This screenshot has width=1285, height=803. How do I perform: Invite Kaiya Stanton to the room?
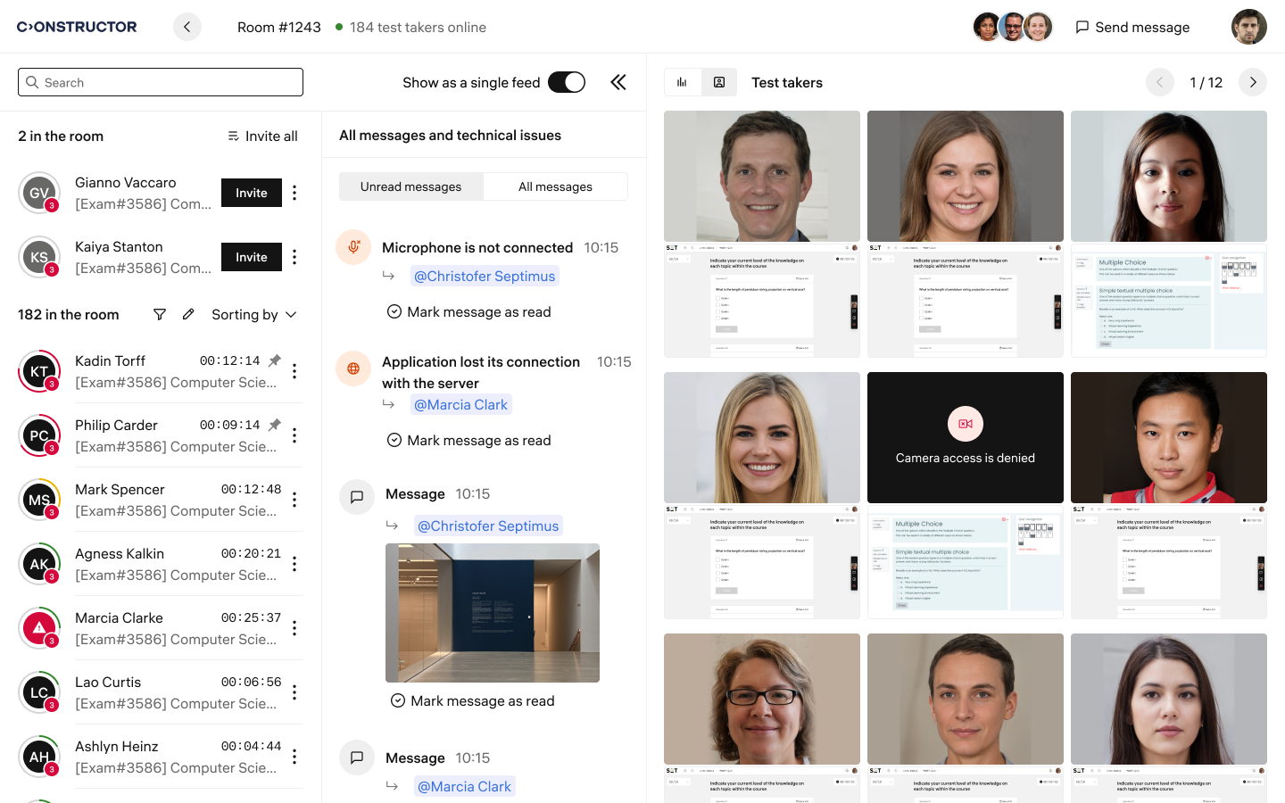tap(252, 257)
